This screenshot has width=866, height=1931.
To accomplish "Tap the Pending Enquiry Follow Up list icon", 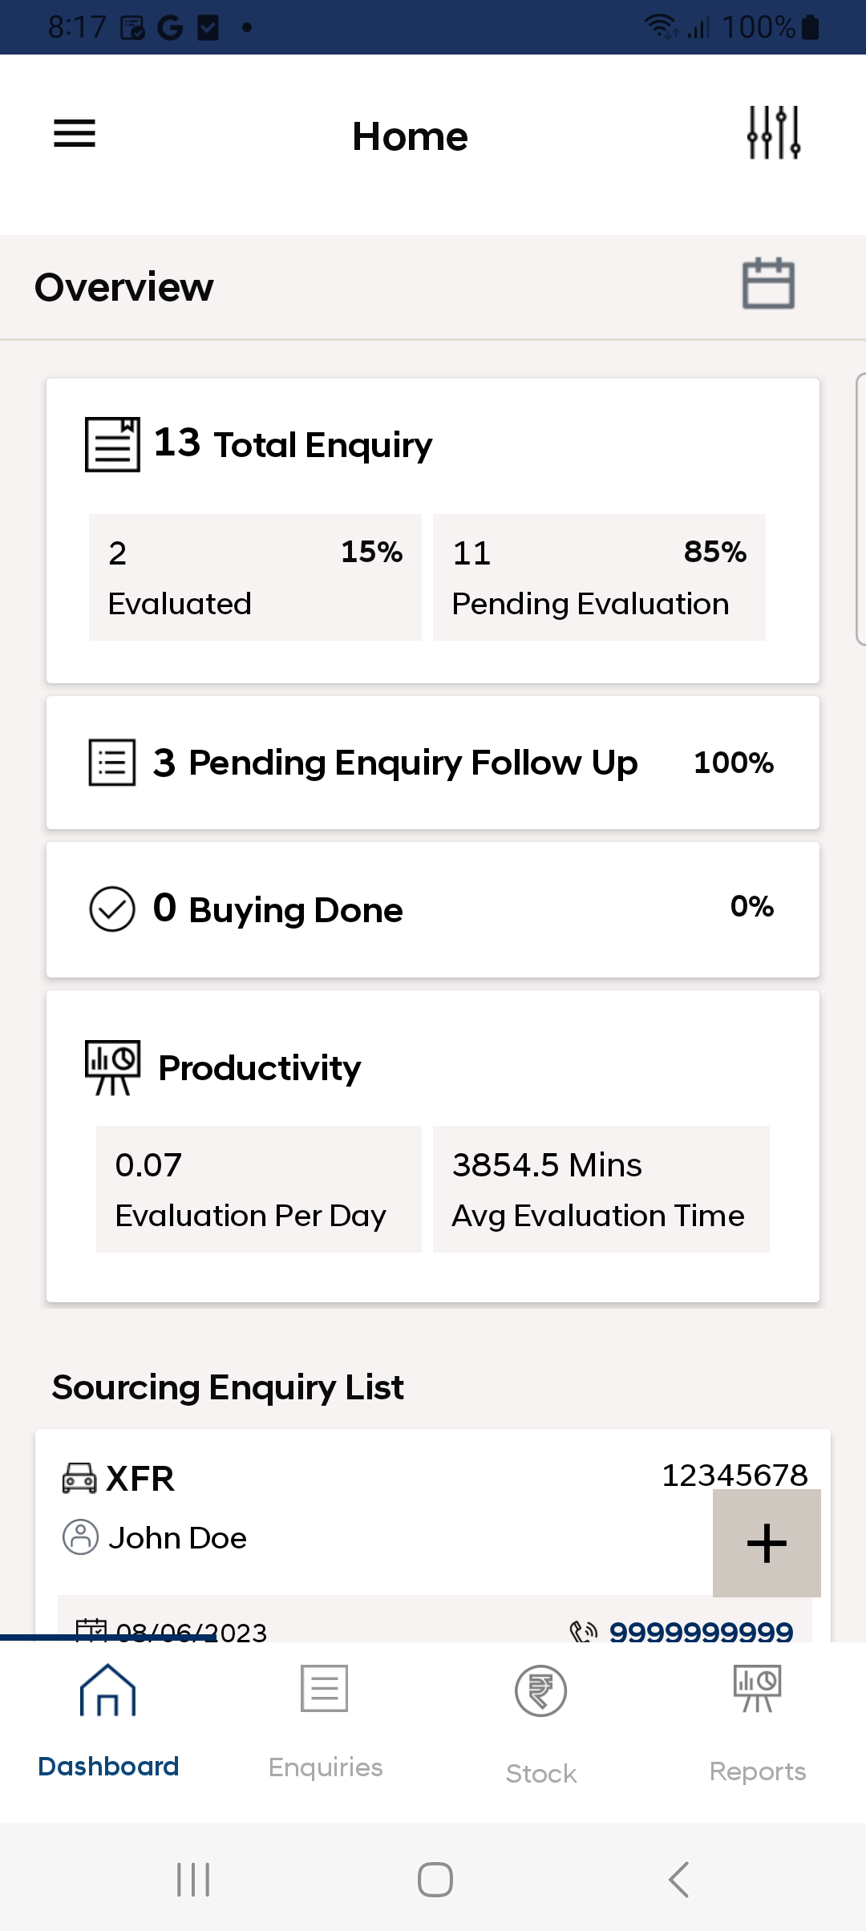I will [x=111, y=763].
